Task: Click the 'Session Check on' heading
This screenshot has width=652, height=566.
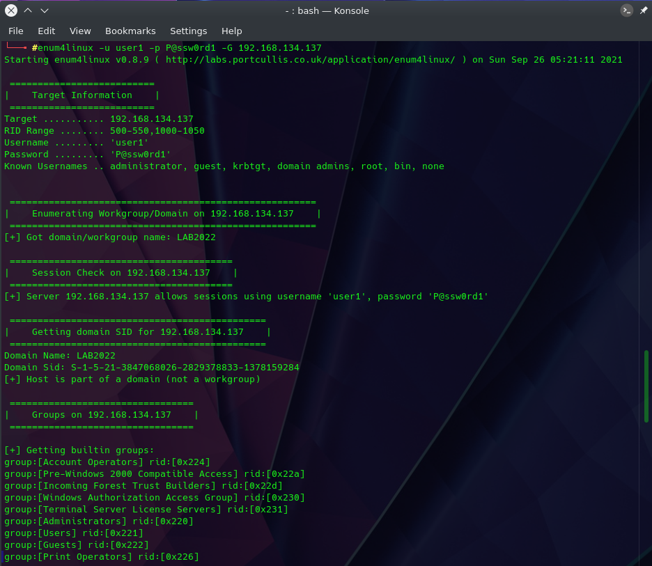Action: coord(121,273)
